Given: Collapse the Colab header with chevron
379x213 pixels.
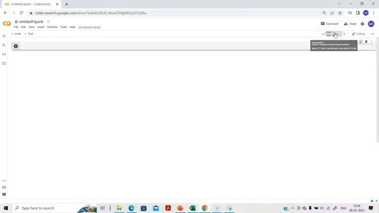Looking at the screenshot, I should 372,34.
